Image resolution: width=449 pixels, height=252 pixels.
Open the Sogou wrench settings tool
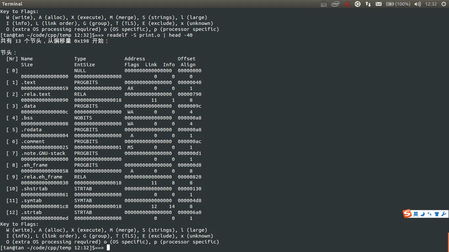click(x=444, y=214)
